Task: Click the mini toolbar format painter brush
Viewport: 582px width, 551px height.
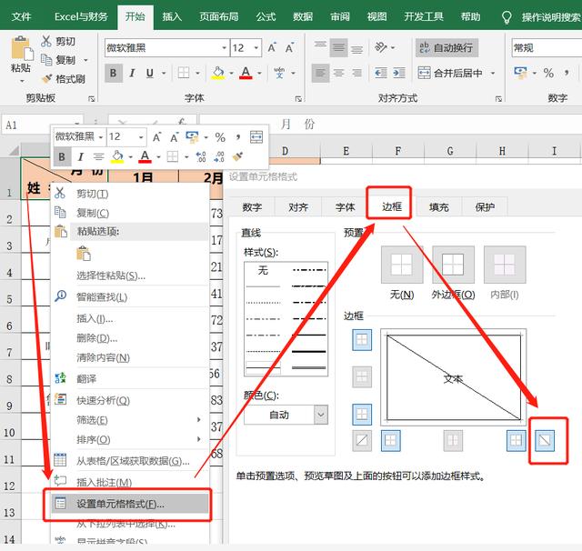Action: tap(237, 156)
